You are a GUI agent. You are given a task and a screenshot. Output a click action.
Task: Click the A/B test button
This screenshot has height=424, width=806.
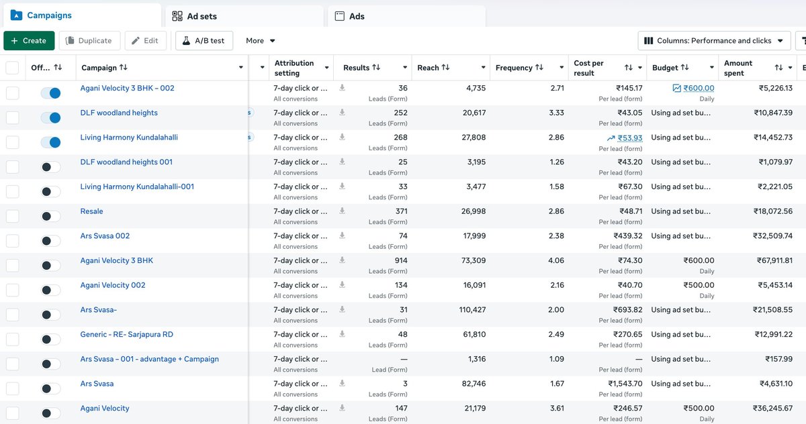204,40
